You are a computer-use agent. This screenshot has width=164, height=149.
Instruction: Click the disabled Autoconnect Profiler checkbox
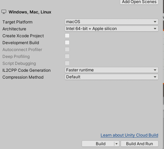(67, 49)
